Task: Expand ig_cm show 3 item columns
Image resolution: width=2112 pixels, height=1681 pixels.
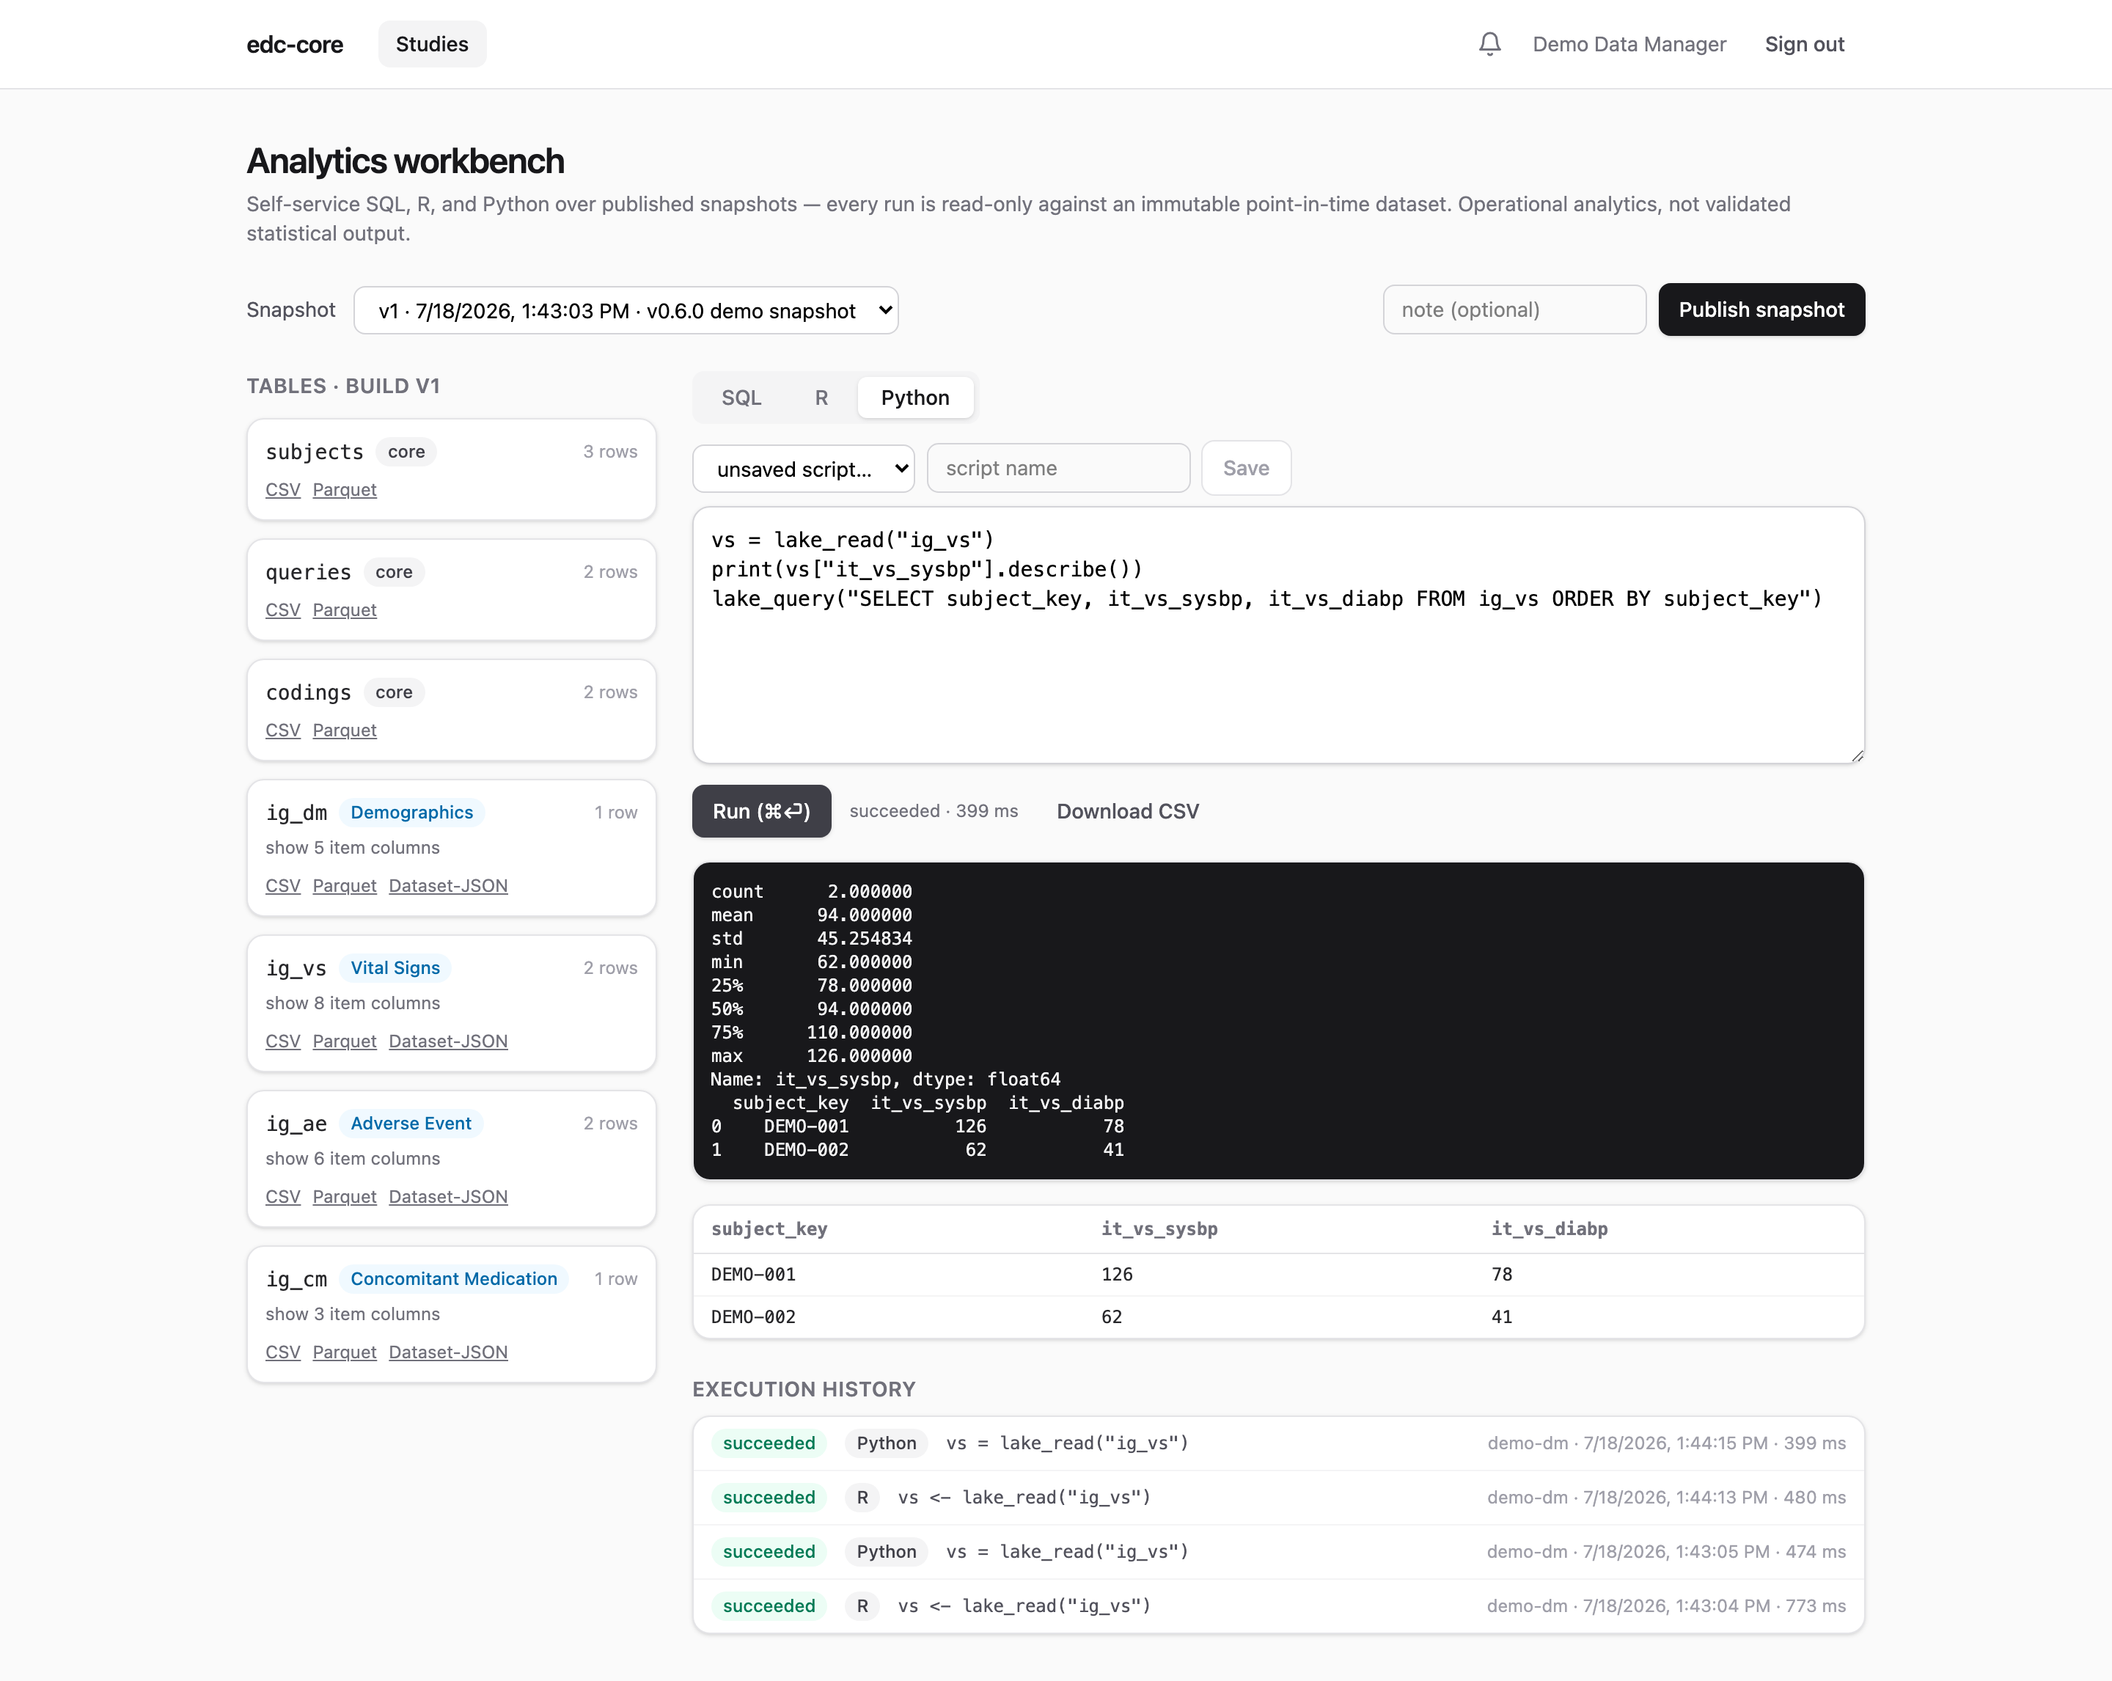Action: click(353, 1314)
